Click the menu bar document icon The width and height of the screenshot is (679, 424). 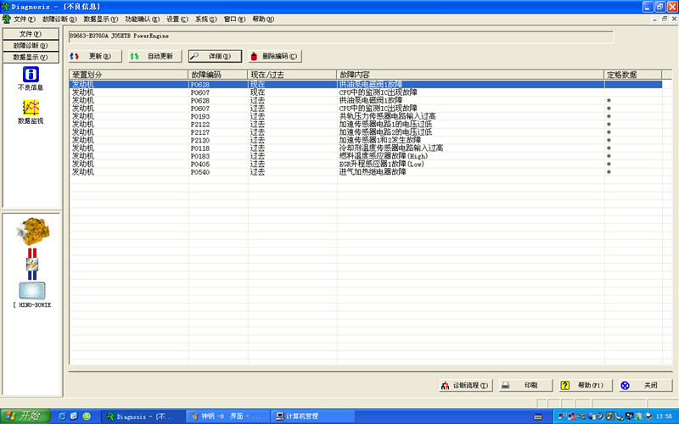tap(7, 19)
